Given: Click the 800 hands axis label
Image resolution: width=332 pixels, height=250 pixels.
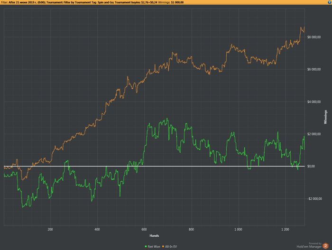Looking at the screenshot, I should [191, 230].
